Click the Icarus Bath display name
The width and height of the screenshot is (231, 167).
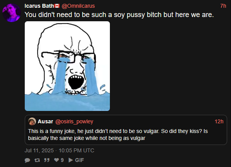tap(39, 6)
